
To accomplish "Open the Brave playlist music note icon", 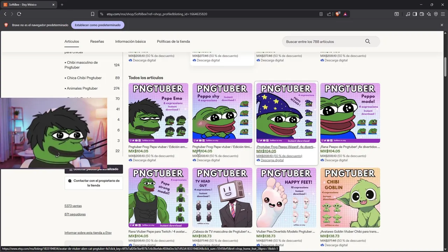I will [x=408, y=14].
